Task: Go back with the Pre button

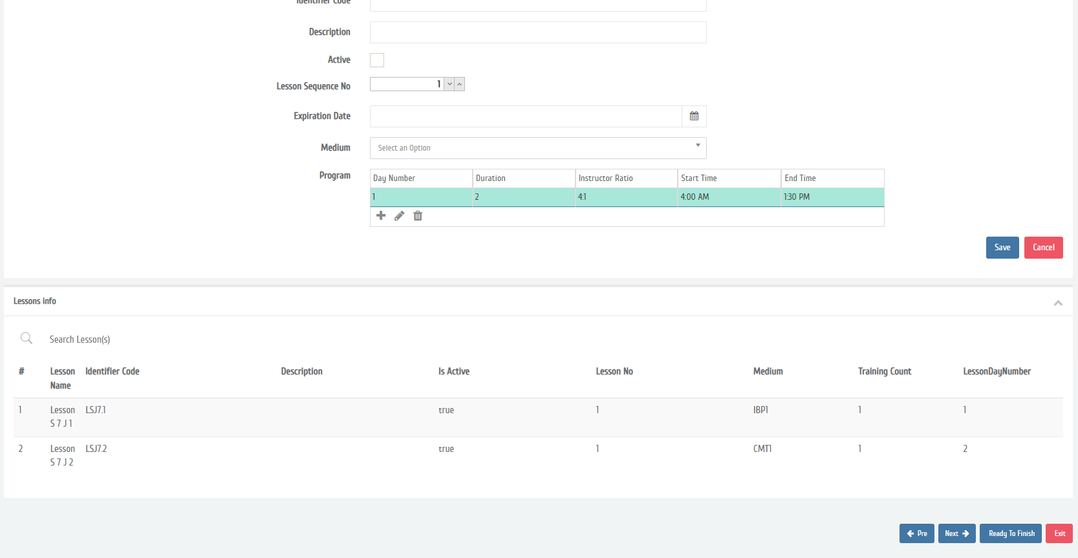Action: pos(916,533)
